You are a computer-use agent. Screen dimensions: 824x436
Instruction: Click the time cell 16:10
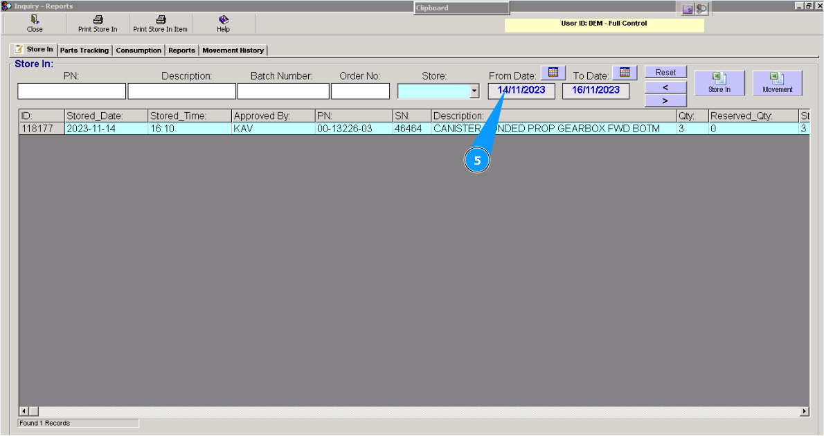(190, 129)
